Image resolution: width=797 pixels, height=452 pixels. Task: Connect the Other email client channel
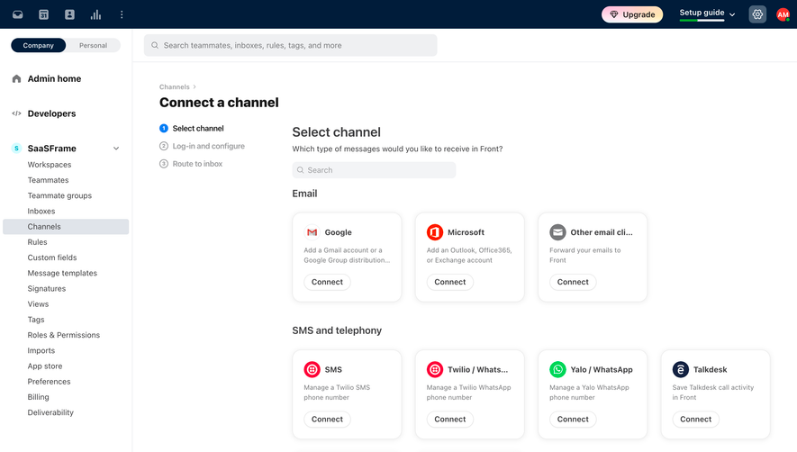pos(573,282)
